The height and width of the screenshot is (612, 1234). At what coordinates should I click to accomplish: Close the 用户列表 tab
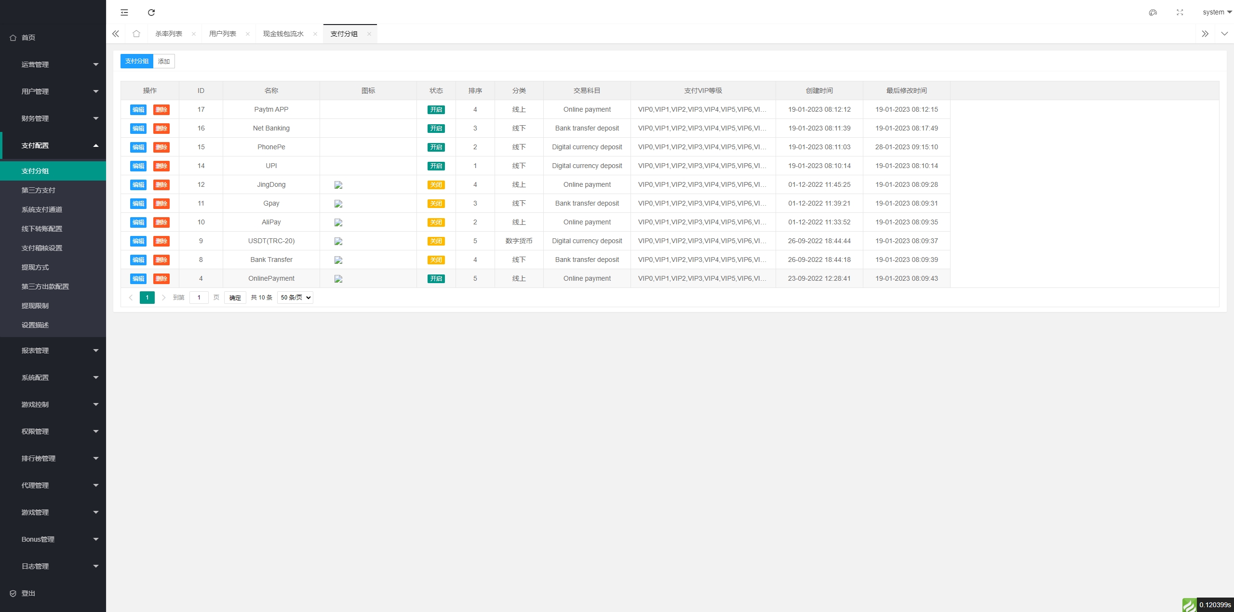point(248,34)
